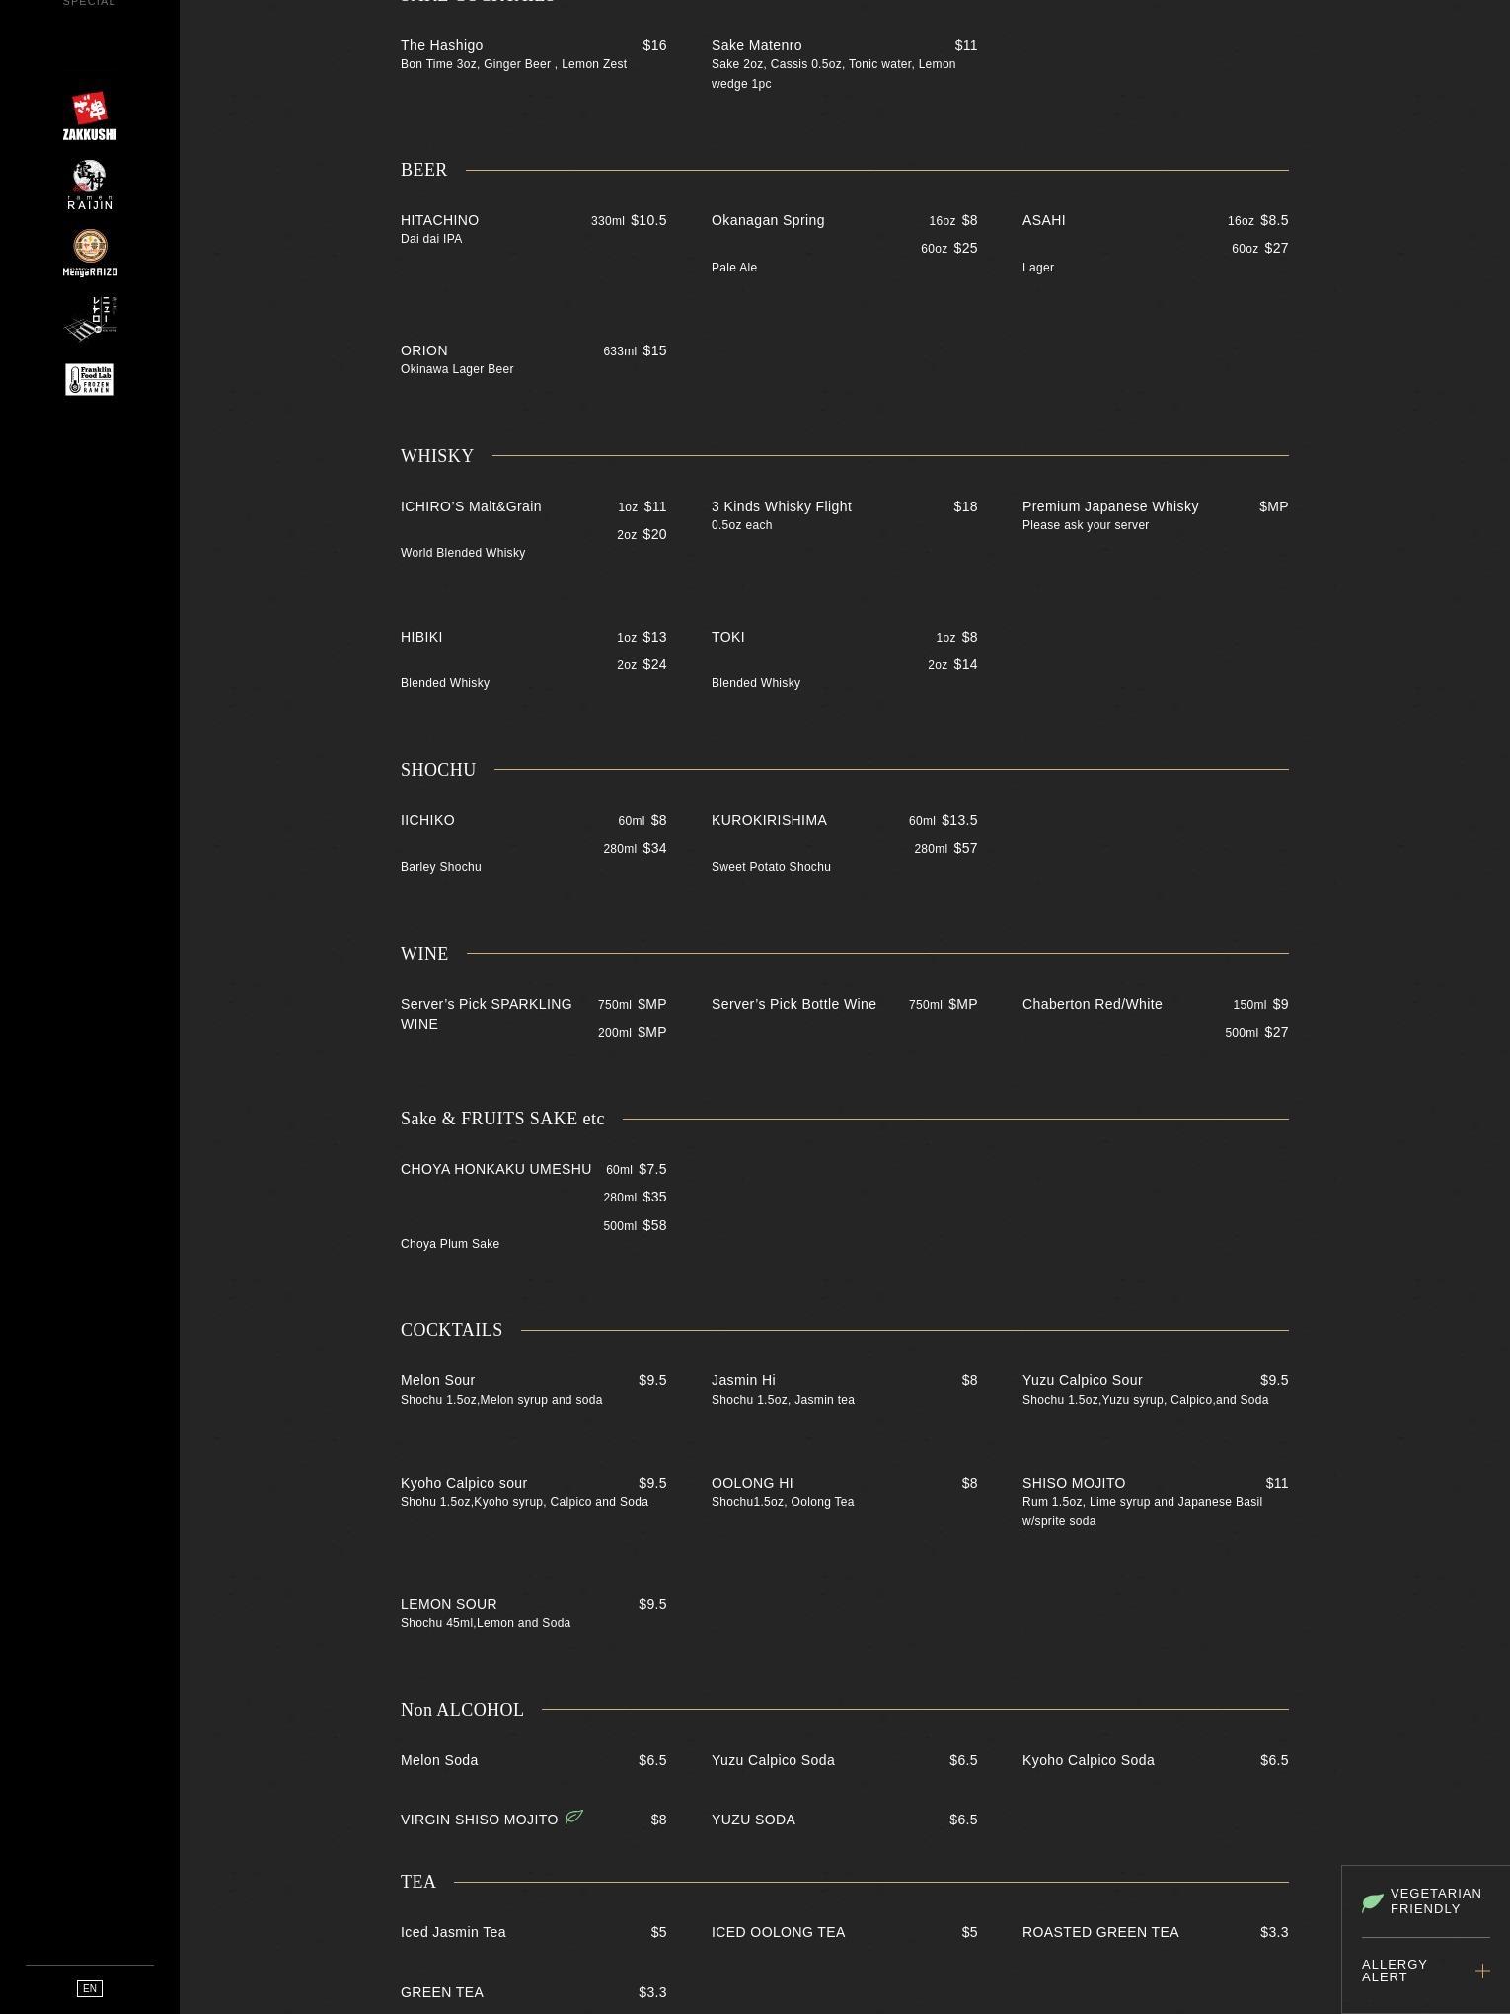Click the LEMON SOUR cocktail

[x=449, y=1604]
